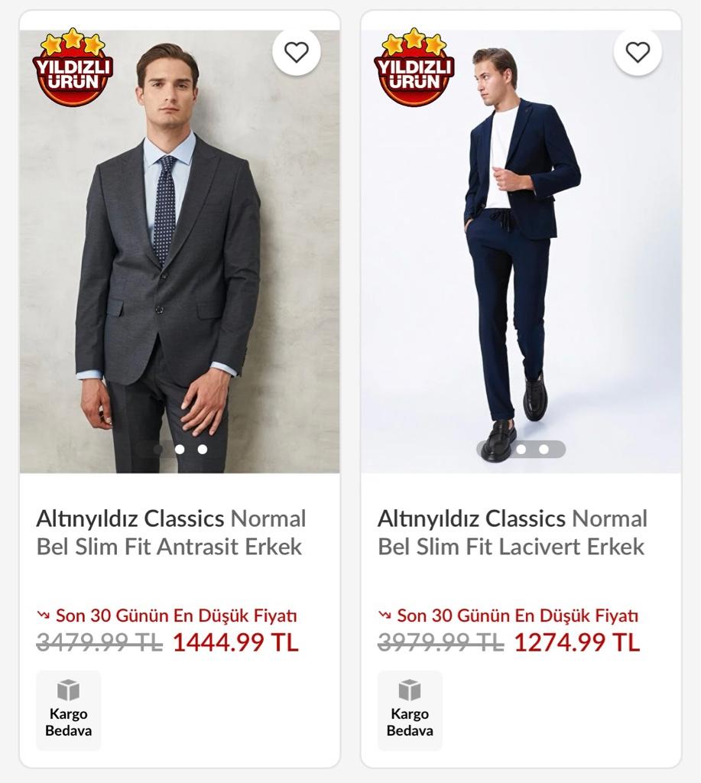Screen dimensions: 701x783
Task: Click the 1444.99 TL sale price
Action: pyautogui.click(x=235, y=642)
